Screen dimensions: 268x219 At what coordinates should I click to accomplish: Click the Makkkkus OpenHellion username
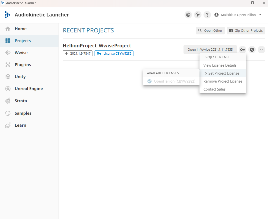click(238, 15)
